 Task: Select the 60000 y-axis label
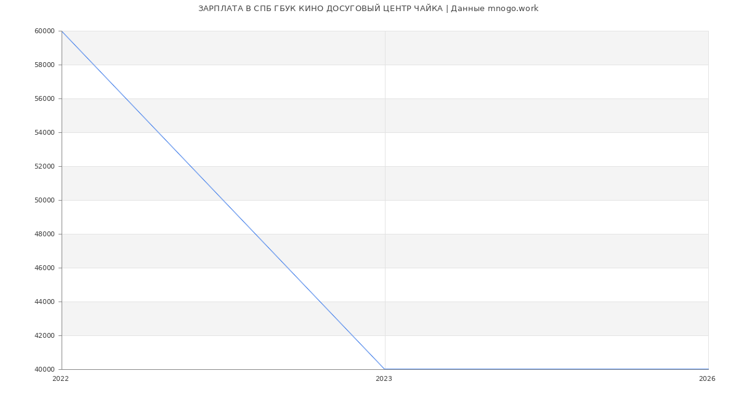pyautogui.click(x=45, y=31)
